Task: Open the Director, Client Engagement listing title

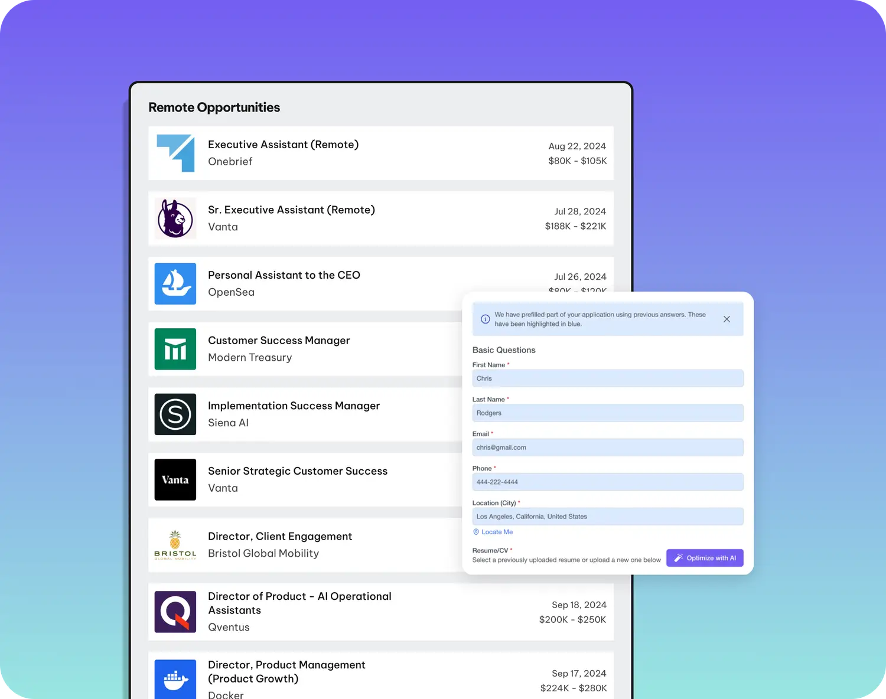Action: coord(280,536)
